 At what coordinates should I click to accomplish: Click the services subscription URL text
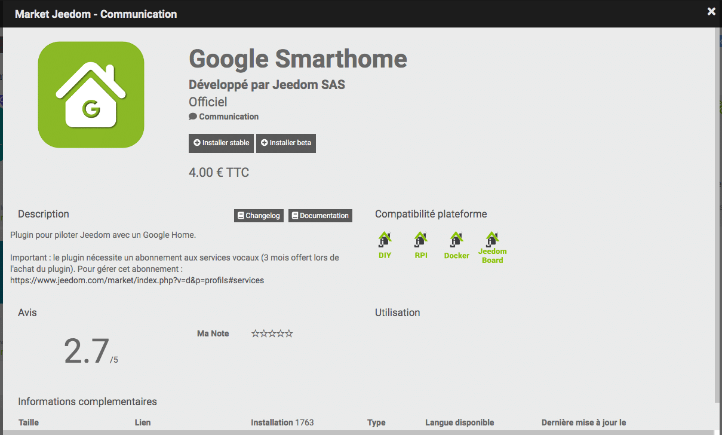(x=137, y=280)
